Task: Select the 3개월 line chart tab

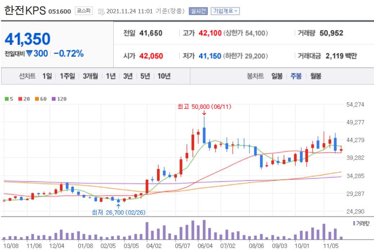Action: pos(90,76)
